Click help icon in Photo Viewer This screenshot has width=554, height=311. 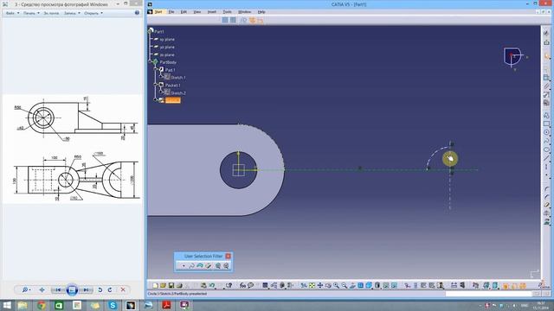(137, 13)
